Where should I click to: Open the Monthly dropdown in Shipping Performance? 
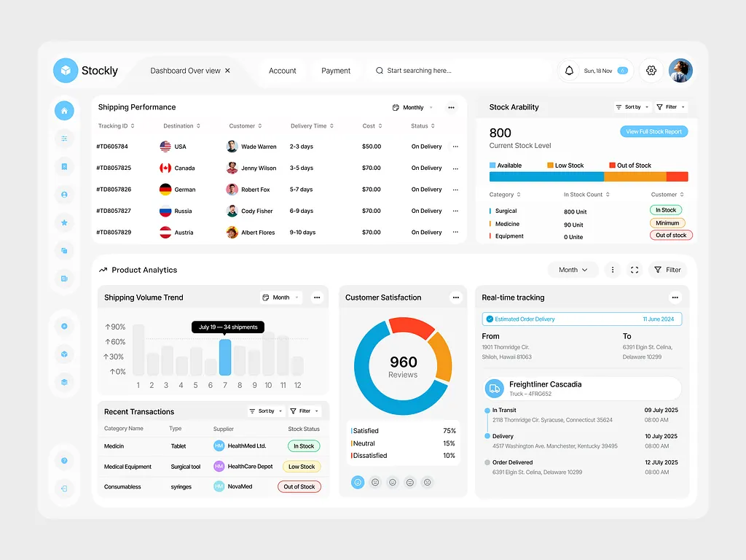(x=412, y=107)
